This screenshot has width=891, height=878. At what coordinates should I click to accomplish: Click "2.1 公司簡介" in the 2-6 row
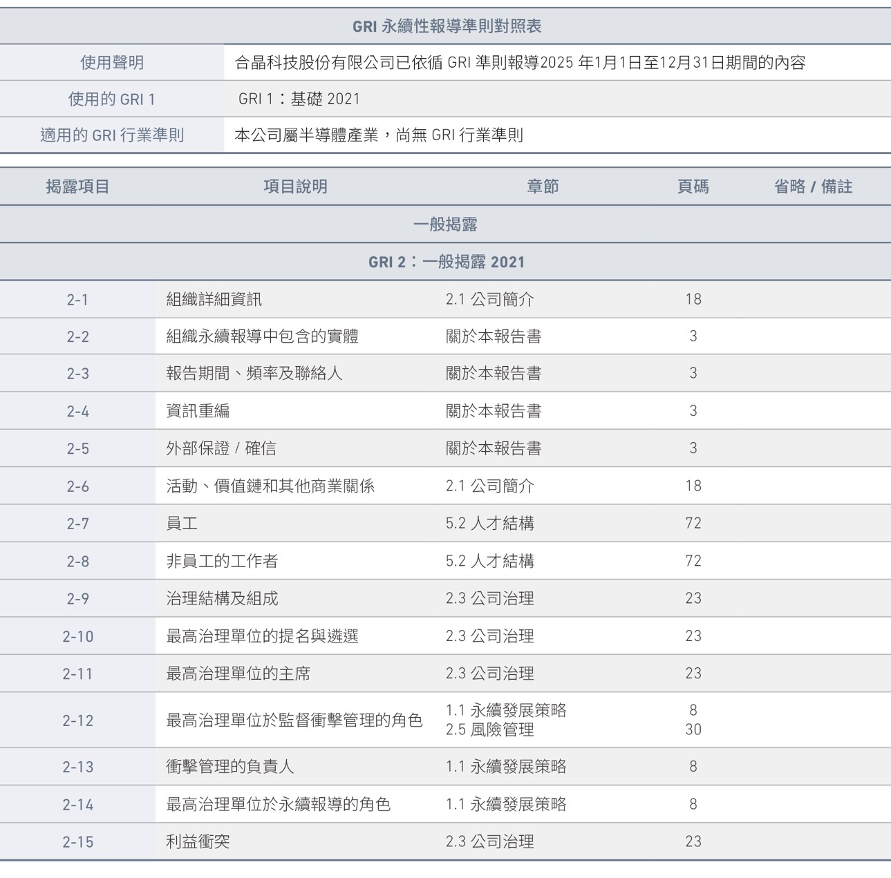click(x=490, y=486)
